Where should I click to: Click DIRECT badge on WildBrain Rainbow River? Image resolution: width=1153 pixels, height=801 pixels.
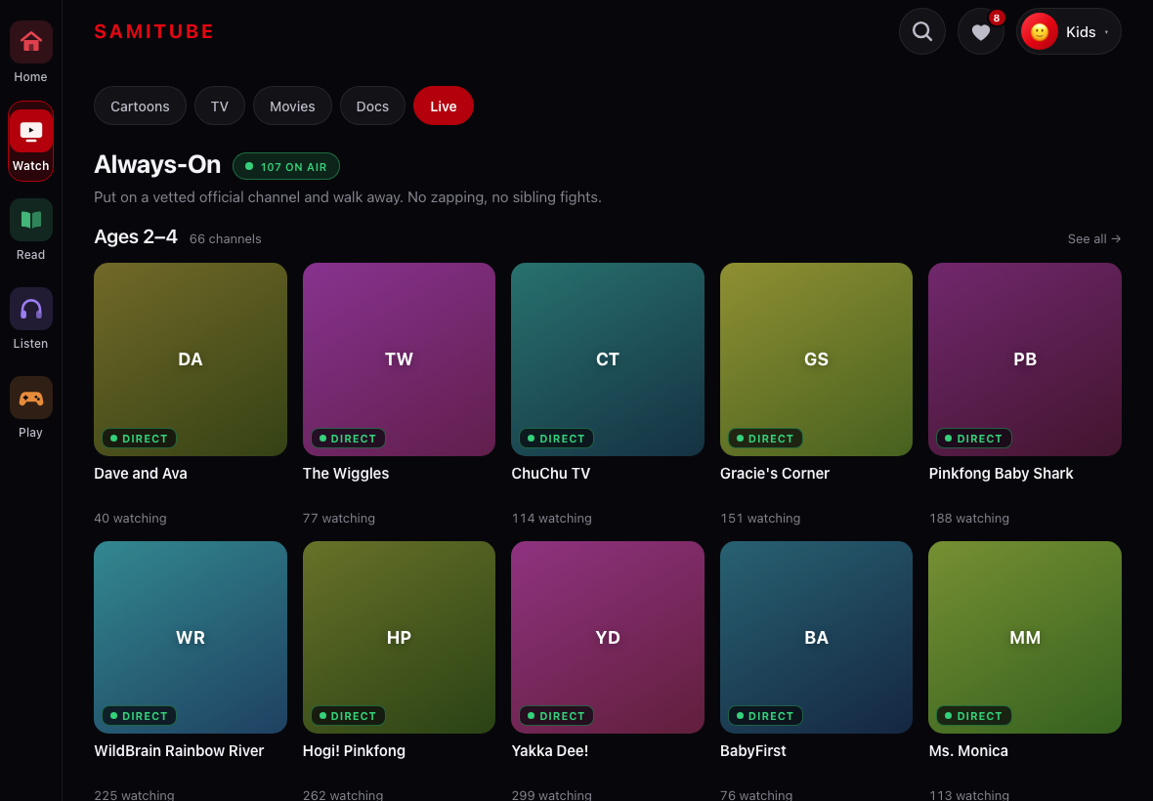click(x=139, y=716)
